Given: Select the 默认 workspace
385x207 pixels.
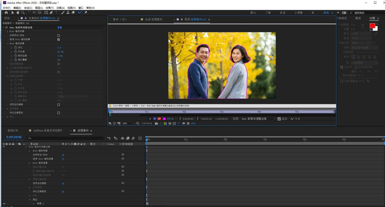Looking at the screenshot, I should 253,12.
